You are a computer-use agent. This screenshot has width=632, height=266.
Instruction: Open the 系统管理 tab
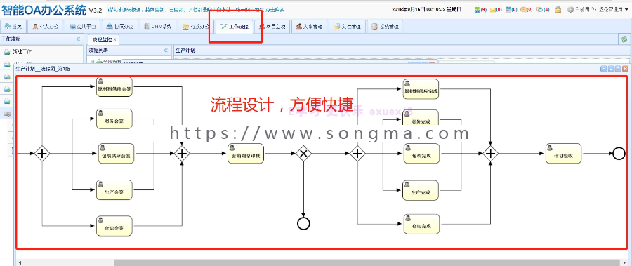pos(385,27)
